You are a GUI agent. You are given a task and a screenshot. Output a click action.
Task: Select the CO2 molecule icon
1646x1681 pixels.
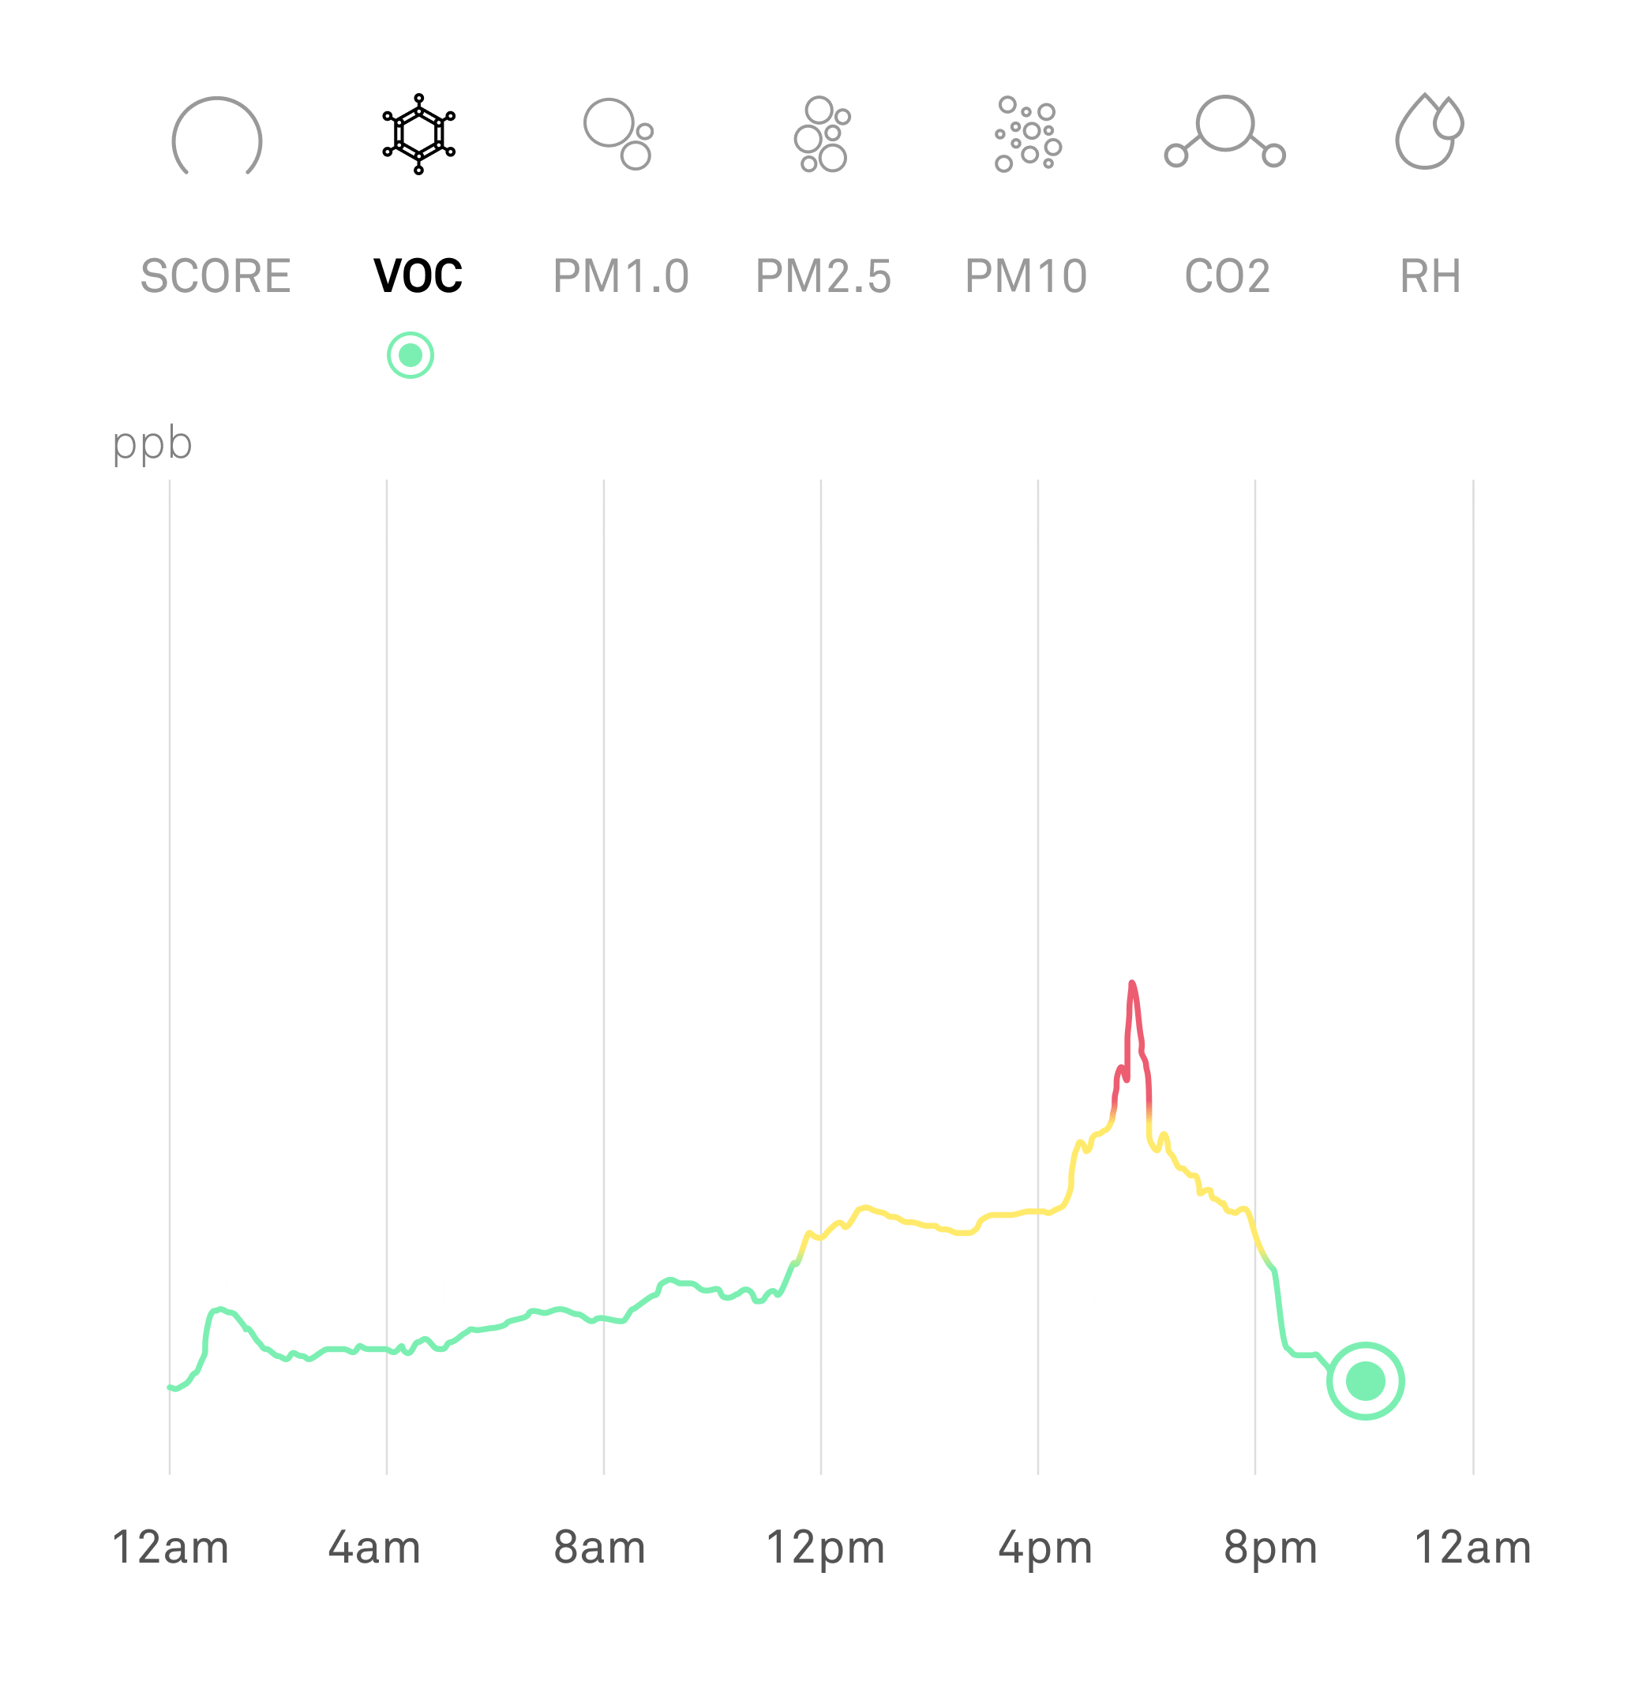1225,130
